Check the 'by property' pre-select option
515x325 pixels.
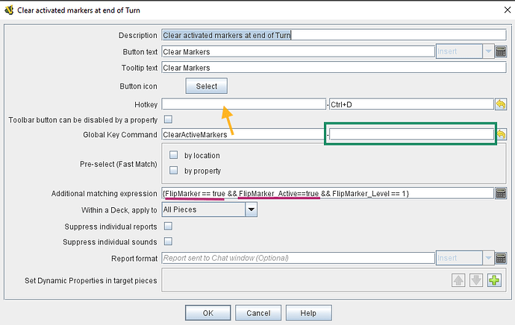tap(173, 171)
